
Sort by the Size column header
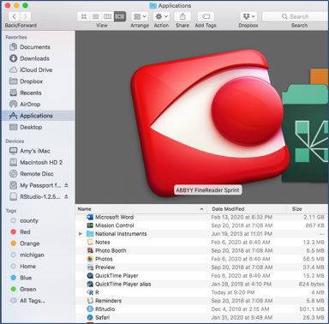coord(308,209)
